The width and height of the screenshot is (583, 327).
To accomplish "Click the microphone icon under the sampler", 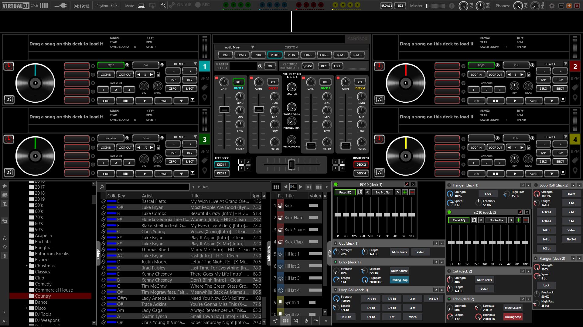I will click(x=306, y=321).
